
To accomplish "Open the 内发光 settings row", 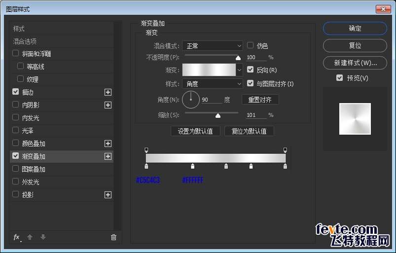I will [62, 118].
